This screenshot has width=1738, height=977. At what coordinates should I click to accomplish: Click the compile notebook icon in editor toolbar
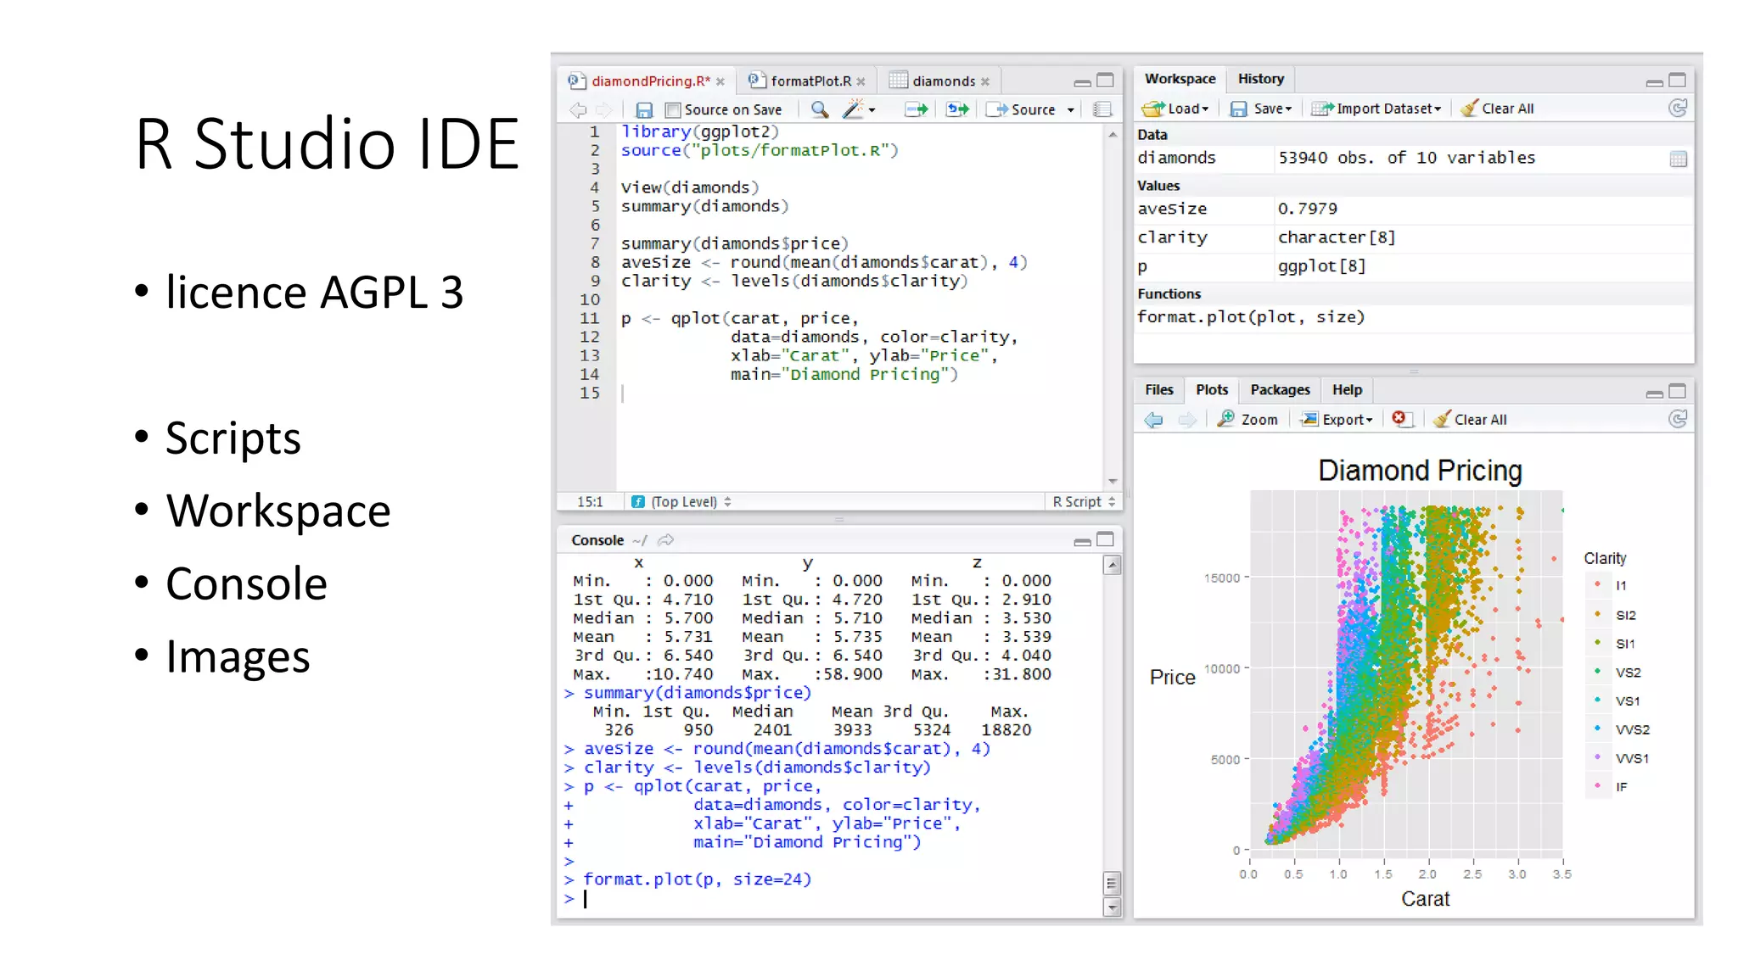pos(1102,109)
